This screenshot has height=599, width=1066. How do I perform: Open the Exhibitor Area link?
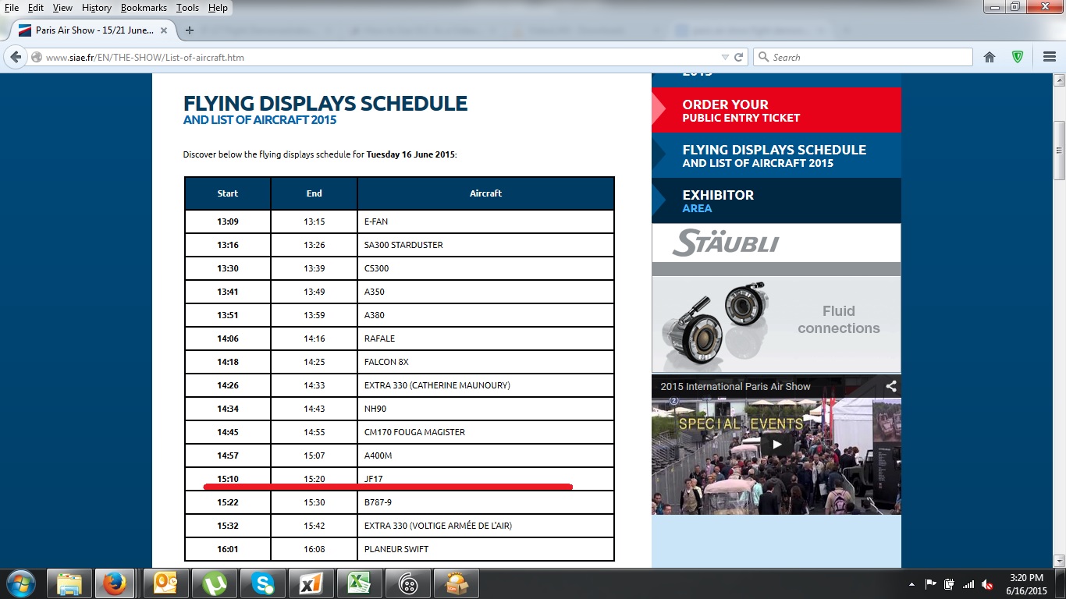(x=776, y=201)
